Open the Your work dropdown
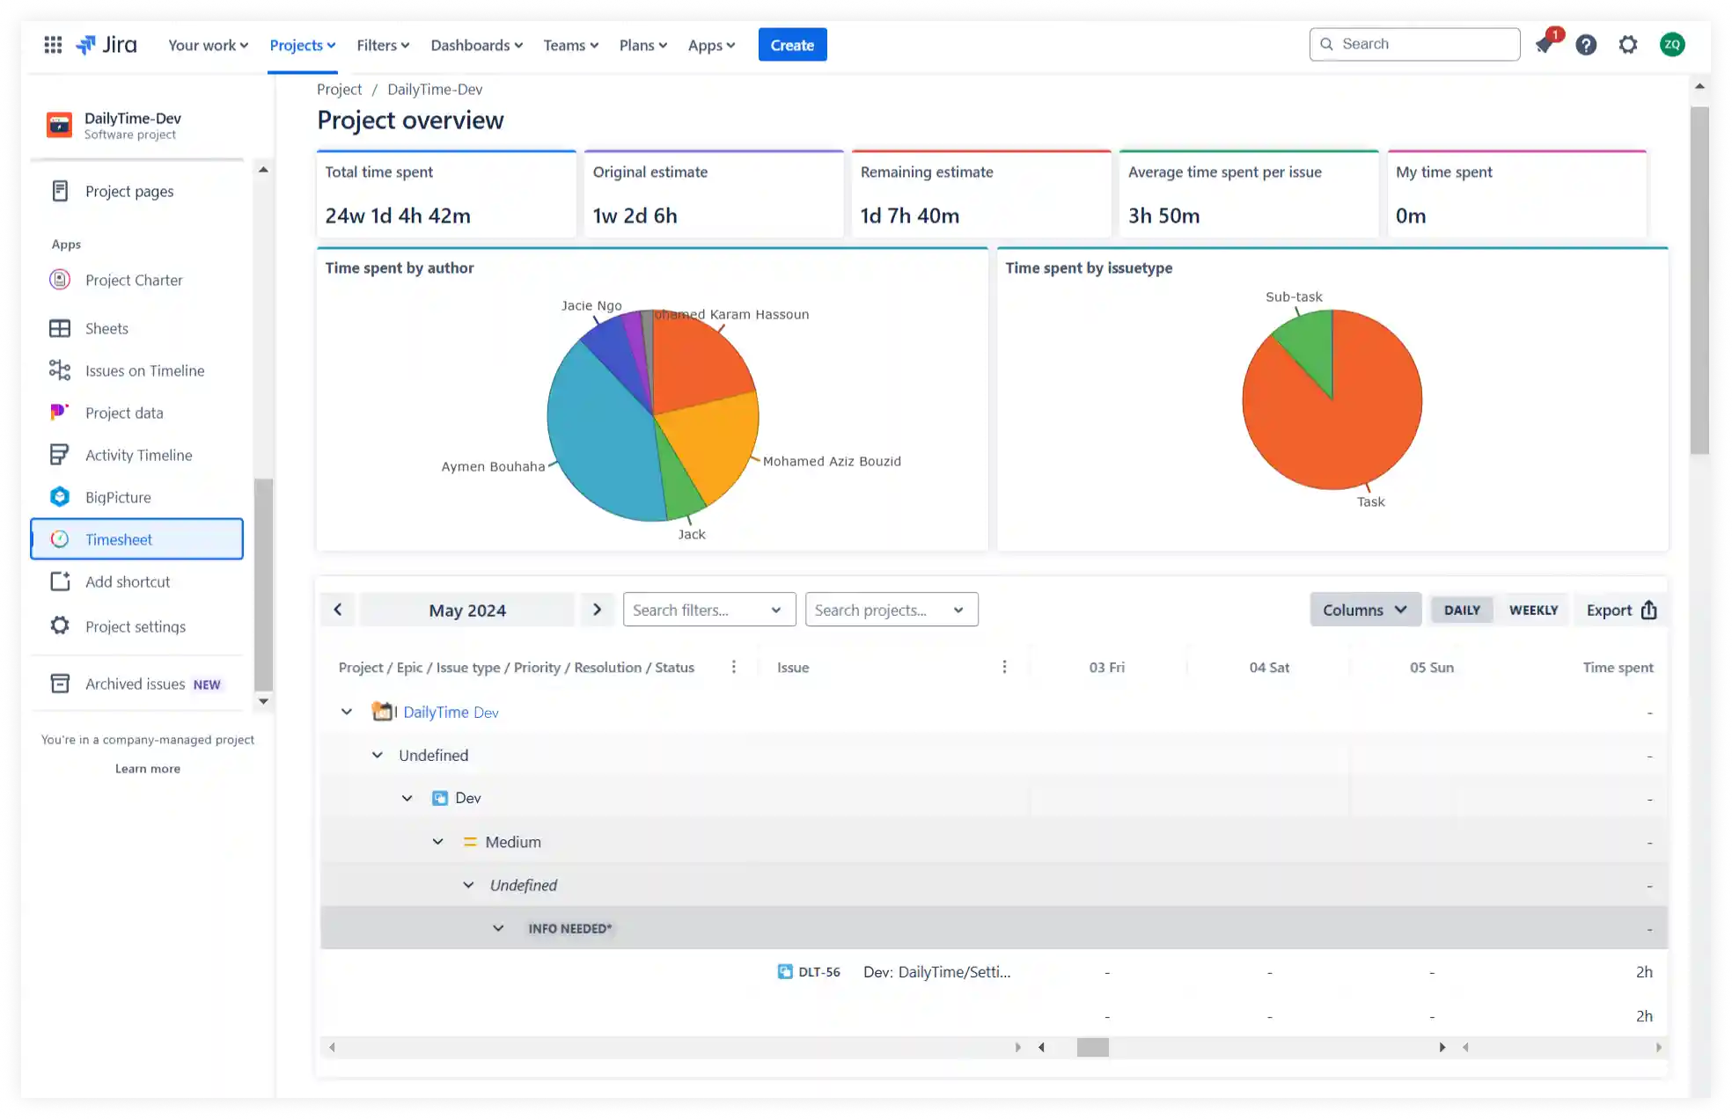The height and width of the screenshot is (1119, 1732). [x=208, y=45]
